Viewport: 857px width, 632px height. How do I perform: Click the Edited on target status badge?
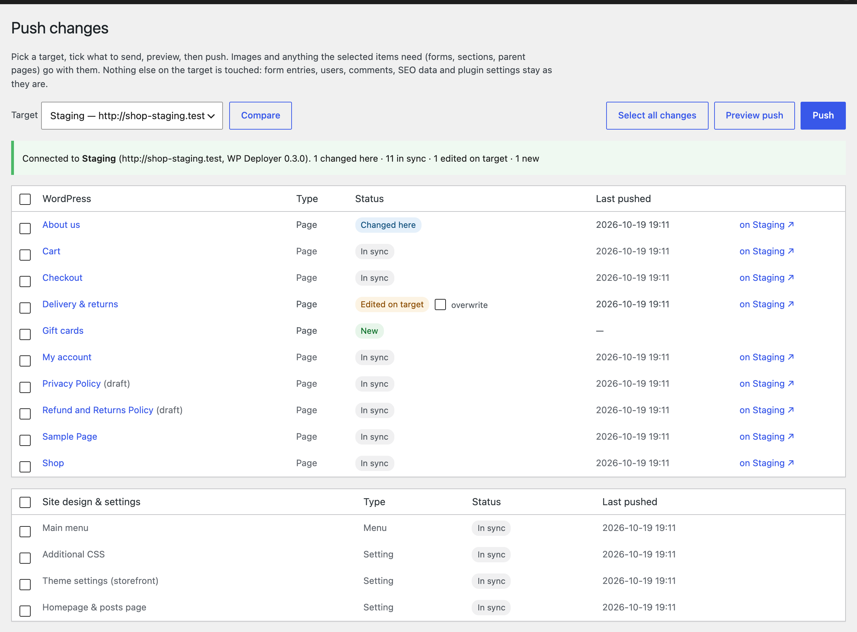tap(392, 304)
